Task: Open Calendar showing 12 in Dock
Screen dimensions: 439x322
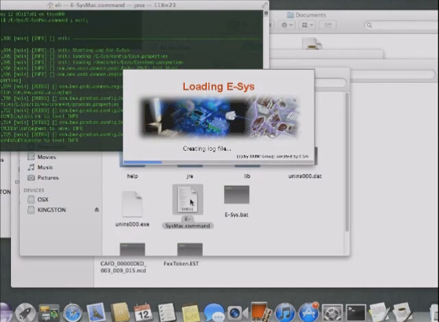Action: [143, 312]
